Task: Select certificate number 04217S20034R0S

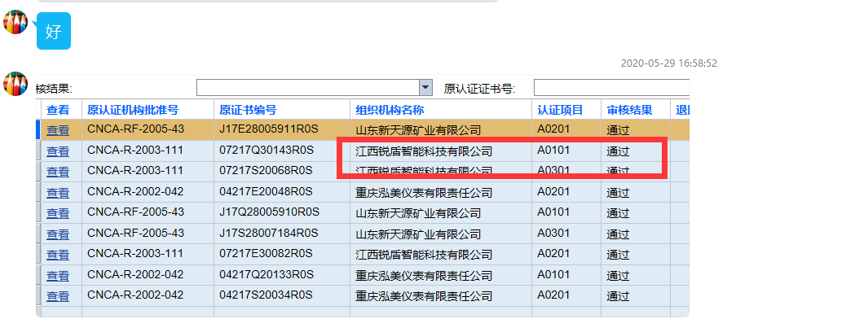Action: pyautogui.click(x=266, y=295)
